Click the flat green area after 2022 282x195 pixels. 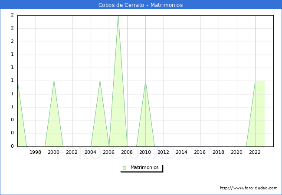260,113
